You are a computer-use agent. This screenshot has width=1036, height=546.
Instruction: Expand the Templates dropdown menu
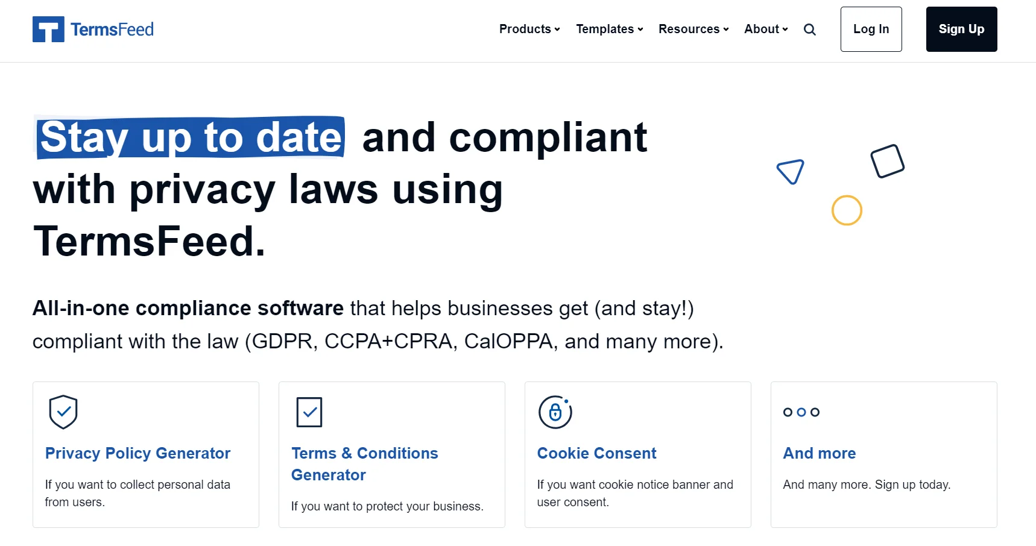tap(609, 29)
